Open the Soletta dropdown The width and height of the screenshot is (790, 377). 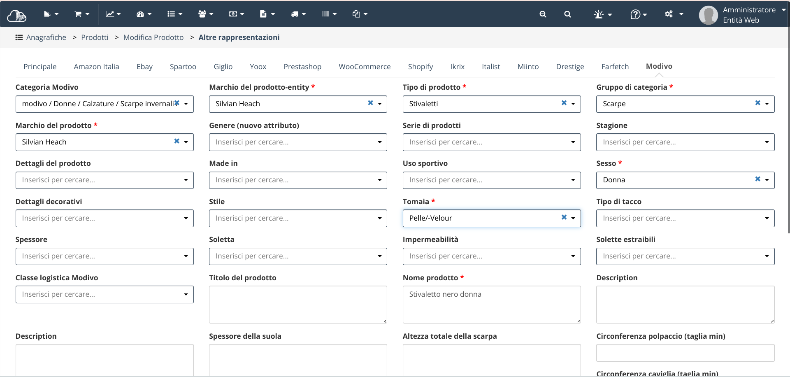coord(298,256)
